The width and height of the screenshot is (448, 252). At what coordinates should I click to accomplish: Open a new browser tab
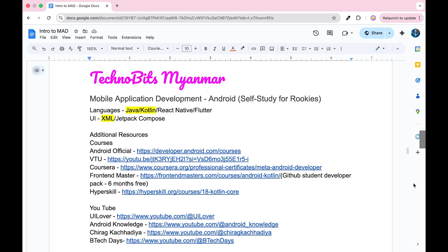pyautogui.click(x=117, y=6)
